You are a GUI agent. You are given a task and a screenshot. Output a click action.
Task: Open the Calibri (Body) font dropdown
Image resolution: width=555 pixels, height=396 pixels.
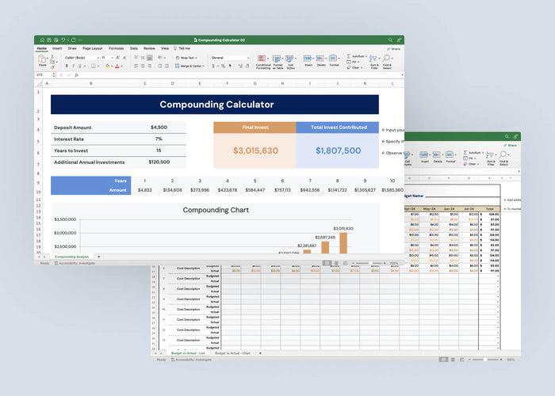81,57
